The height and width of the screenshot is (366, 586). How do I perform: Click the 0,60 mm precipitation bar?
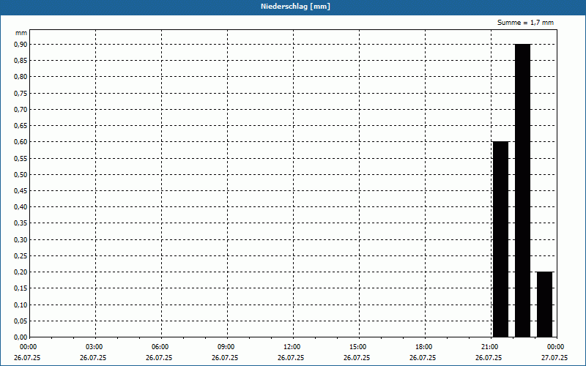pos(501,239)
